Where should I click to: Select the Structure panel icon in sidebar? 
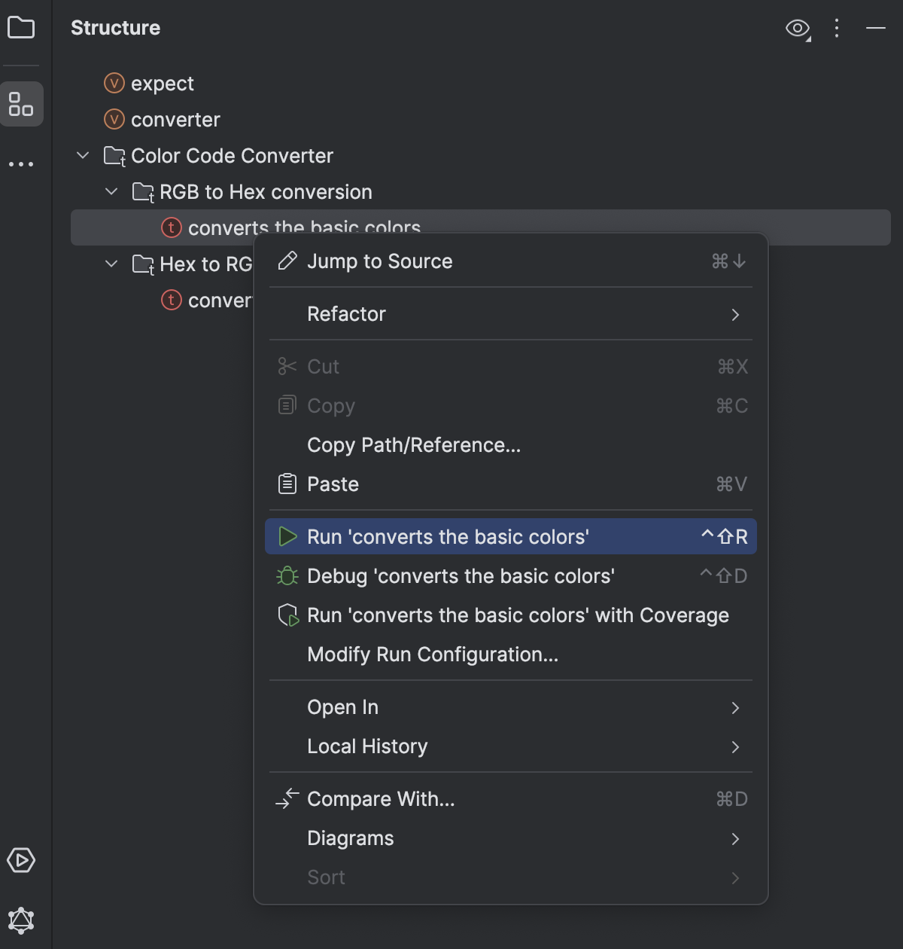(x=22, y=104)
